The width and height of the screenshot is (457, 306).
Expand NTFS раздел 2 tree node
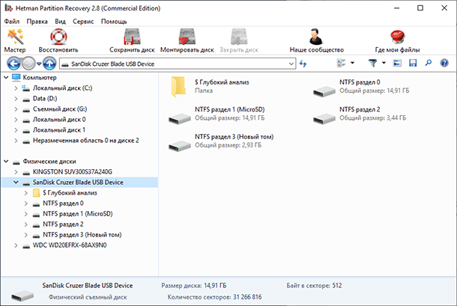point(26,224)
